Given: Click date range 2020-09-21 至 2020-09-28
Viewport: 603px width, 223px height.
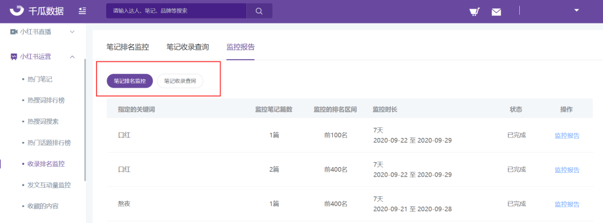Looking at the screenshot, I should (412, 209).
